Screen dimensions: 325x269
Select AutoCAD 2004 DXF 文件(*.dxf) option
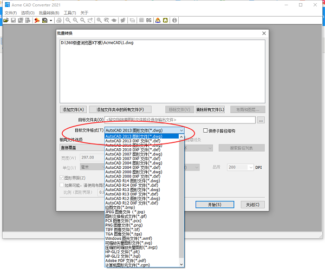[142, 167]
